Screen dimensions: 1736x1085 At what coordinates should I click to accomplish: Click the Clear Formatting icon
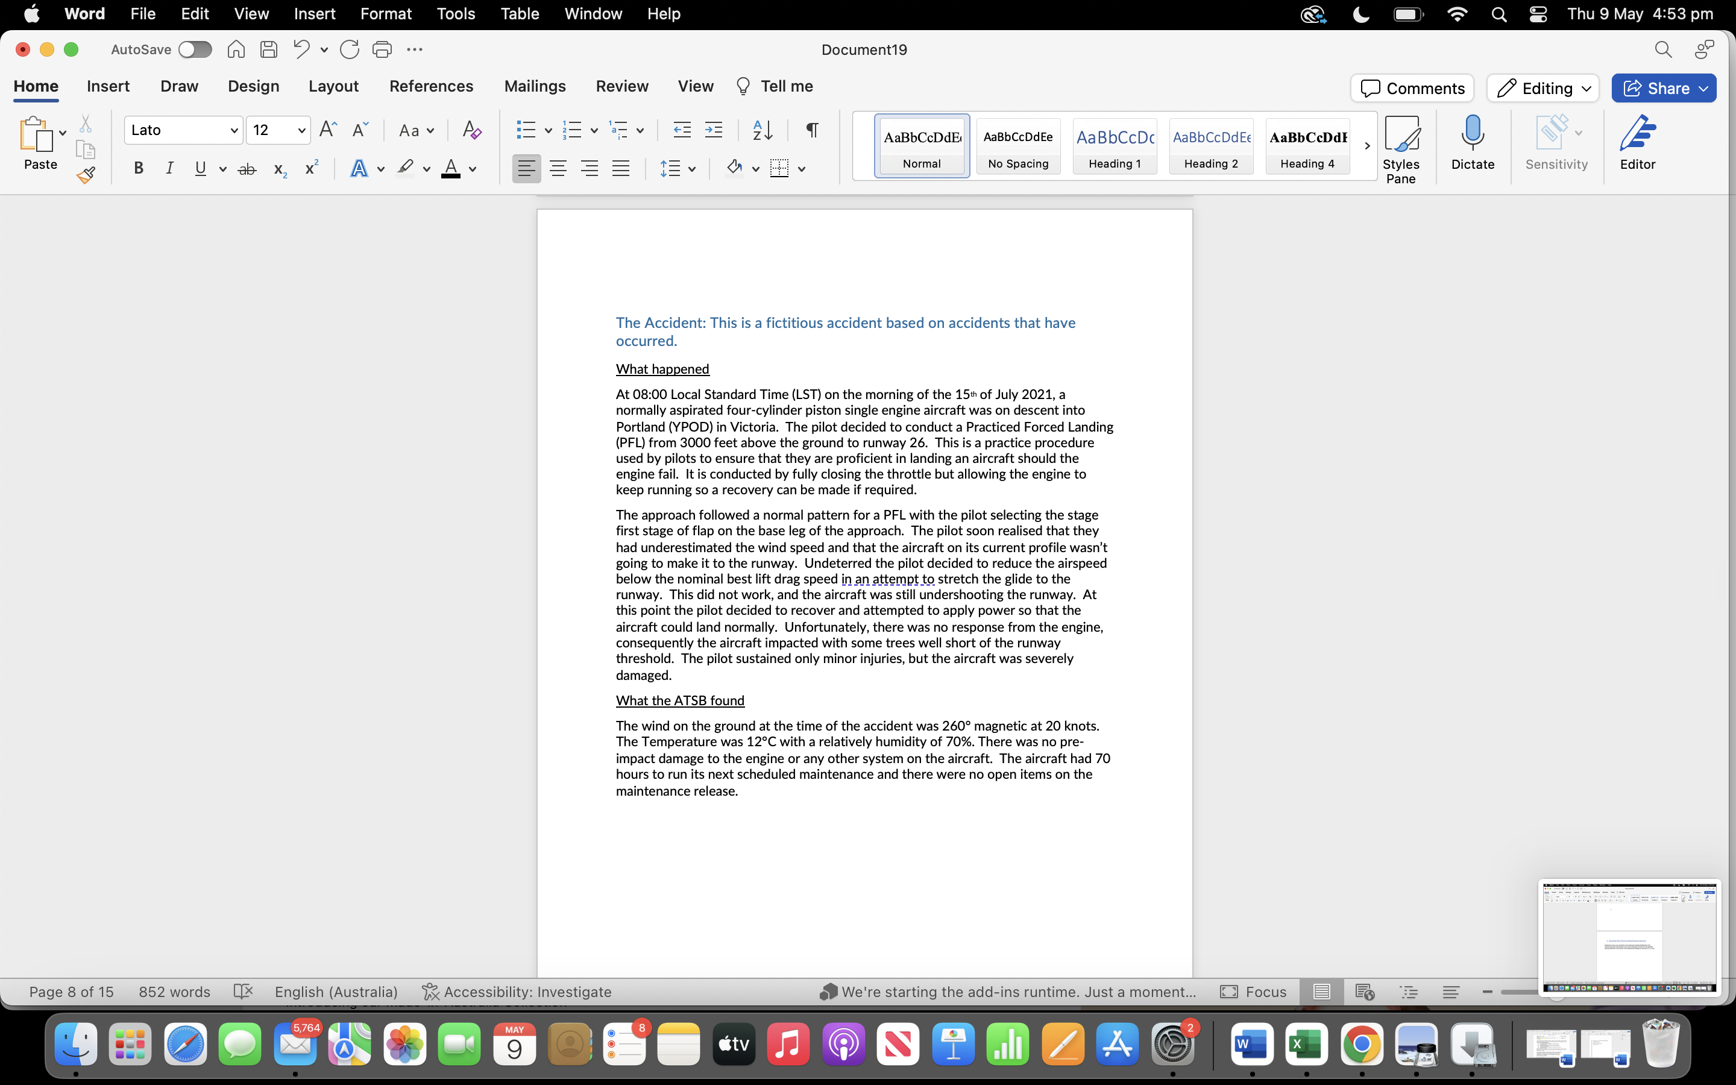click(471, 130)
